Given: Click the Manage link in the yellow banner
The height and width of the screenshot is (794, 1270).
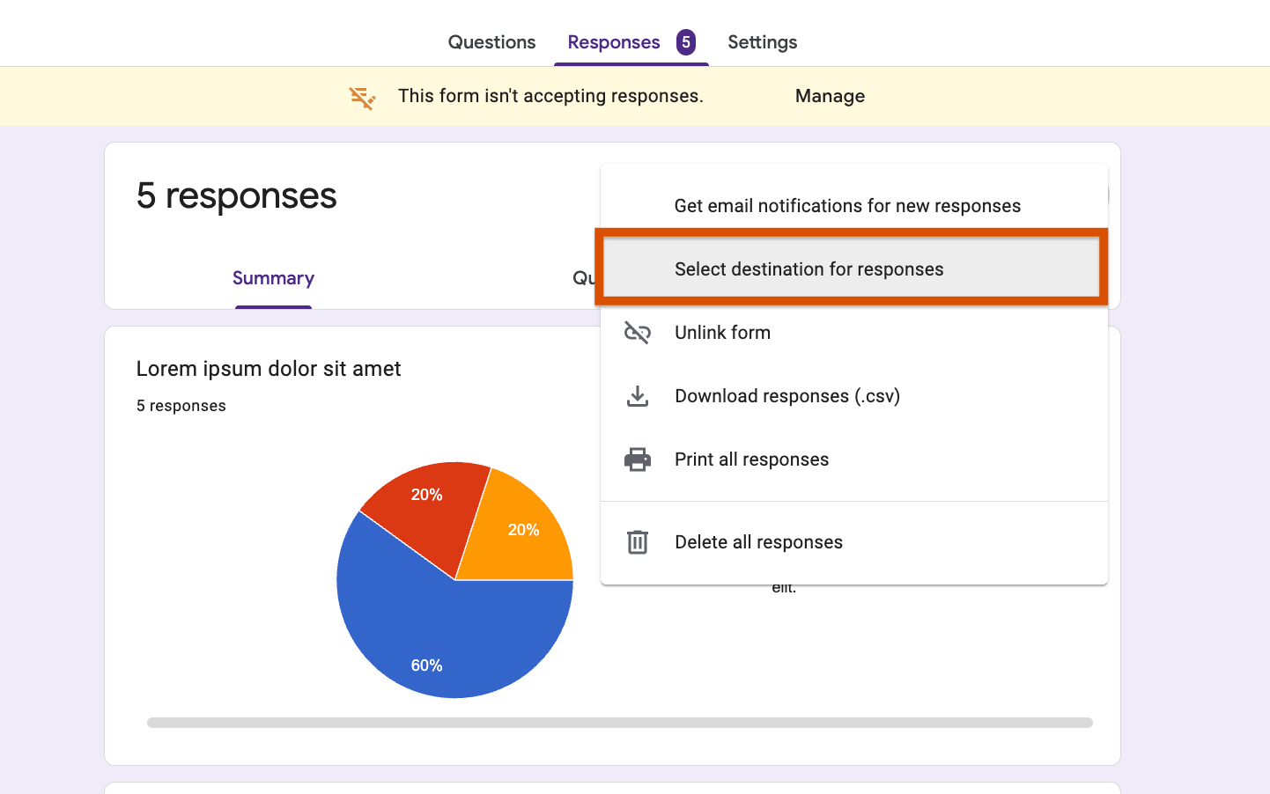Looking at the screenshot, I should point(829,96).
